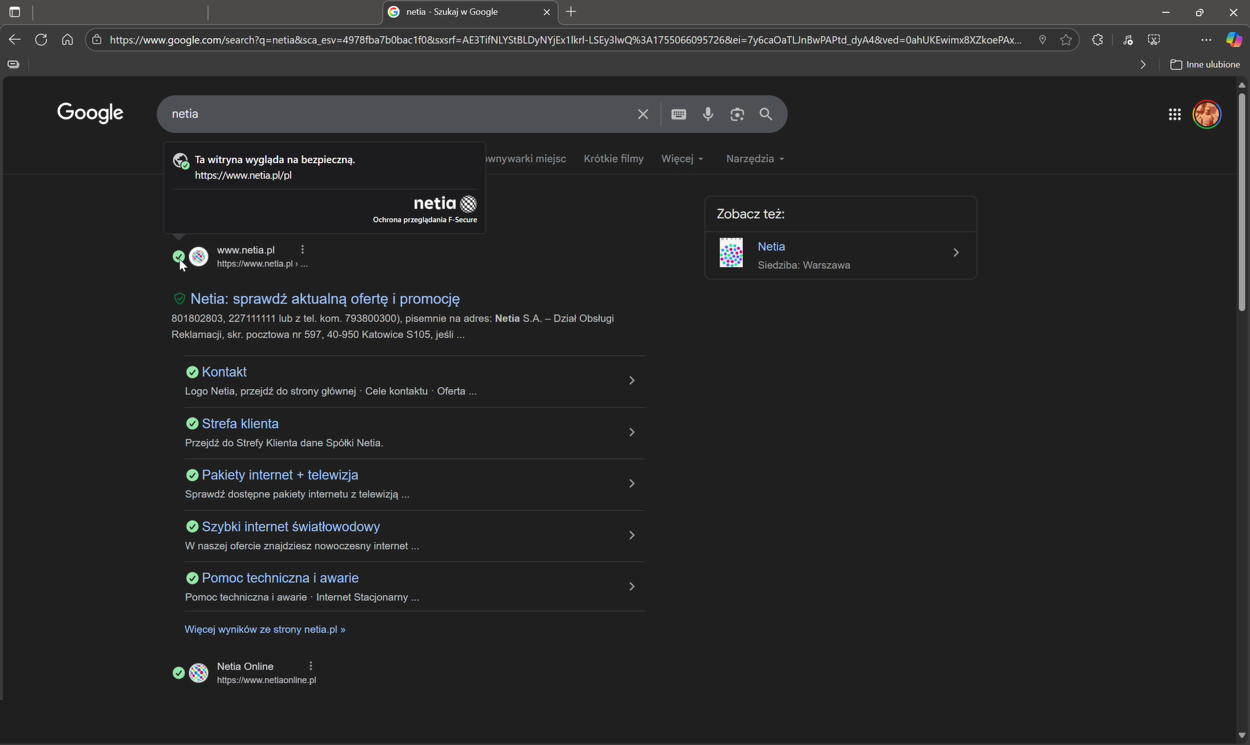Viewport: 1250px width, 745px height.
Task: Open the on-screen keyboard input tool
Action: click(x=679, y=115)
